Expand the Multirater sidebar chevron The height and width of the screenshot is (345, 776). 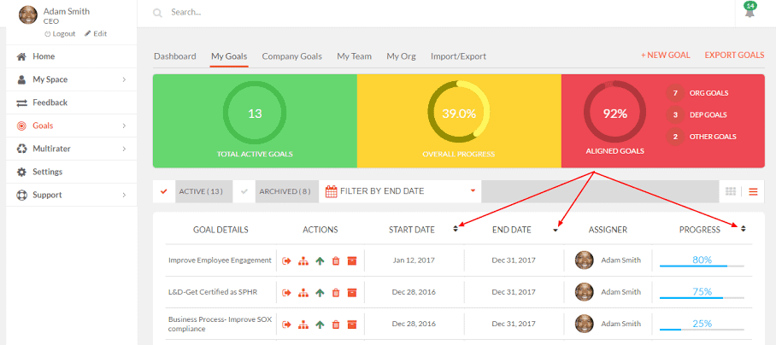pos(124,149)
